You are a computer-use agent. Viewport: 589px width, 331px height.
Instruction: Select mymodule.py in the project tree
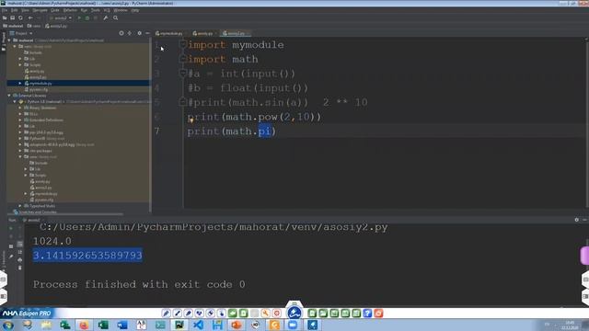click(x=40, y=84)
